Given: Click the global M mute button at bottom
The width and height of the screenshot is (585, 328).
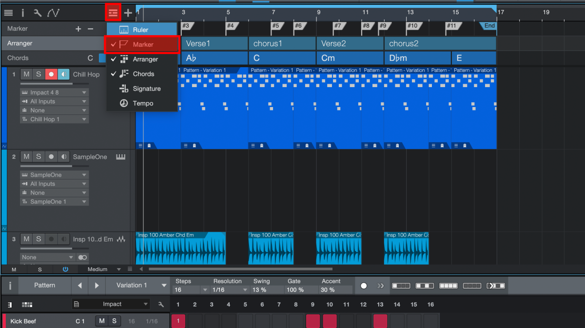Looking at the screenshot, I should [x=14, y=269].
